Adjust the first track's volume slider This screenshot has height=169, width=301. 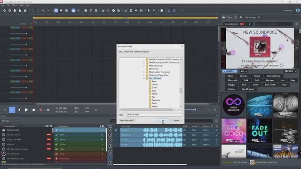click(19, 33)
